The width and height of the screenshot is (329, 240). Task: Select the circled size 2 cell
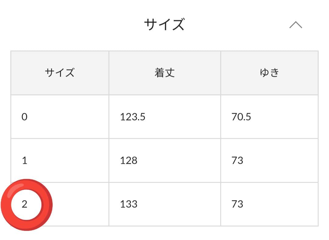click(x=24, y=204)
